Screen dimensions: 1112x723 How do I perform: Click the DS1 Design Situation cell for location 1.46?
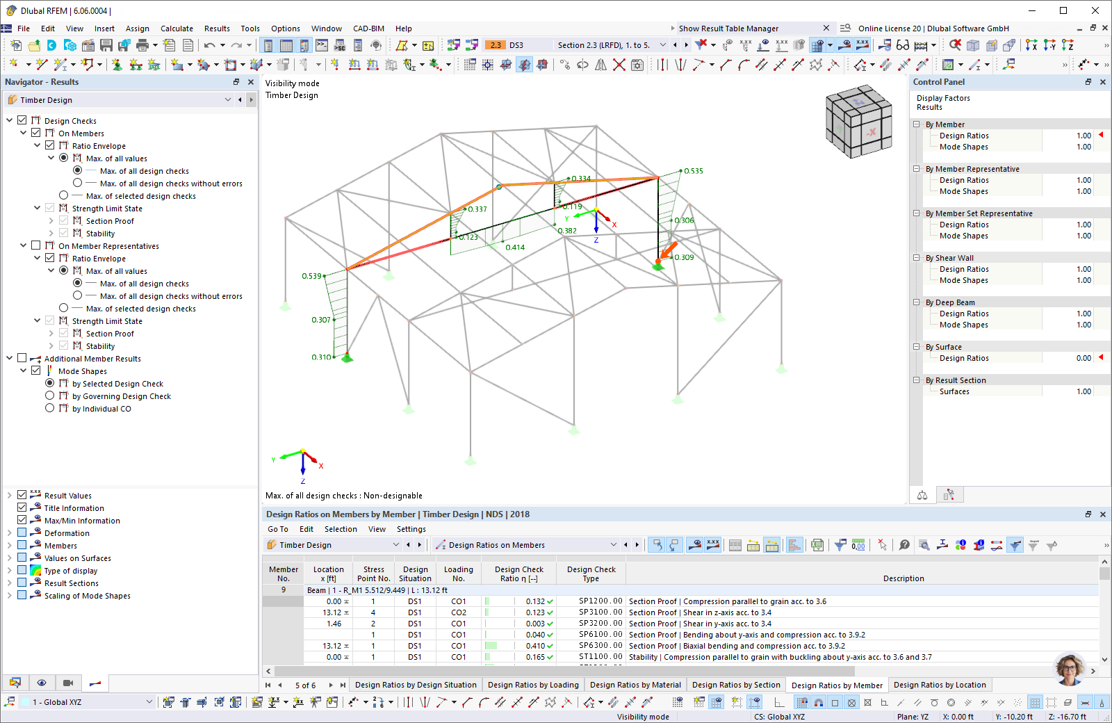pyautogui.click(x=415, y=624)
